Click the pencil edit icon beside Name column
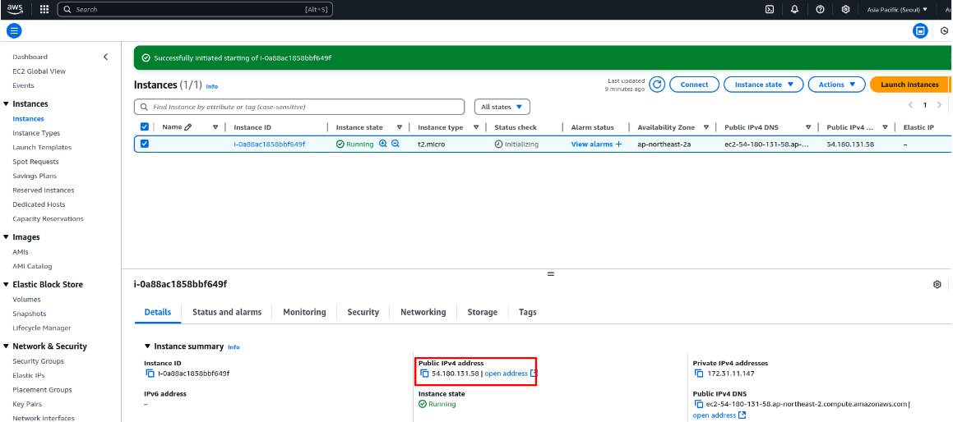953x422 pixels. pos(187,127)
